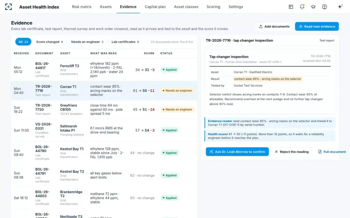Select document BOL-26-44803 row

(104, 198)
